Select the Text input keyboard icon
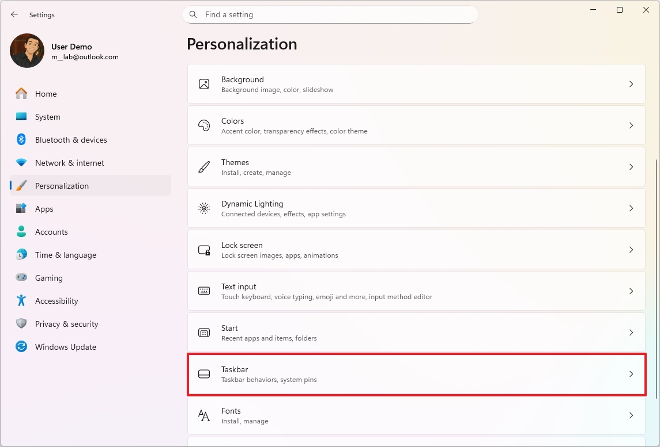Image resolution: width=660 pixels, height=447 pixels. 204,291
